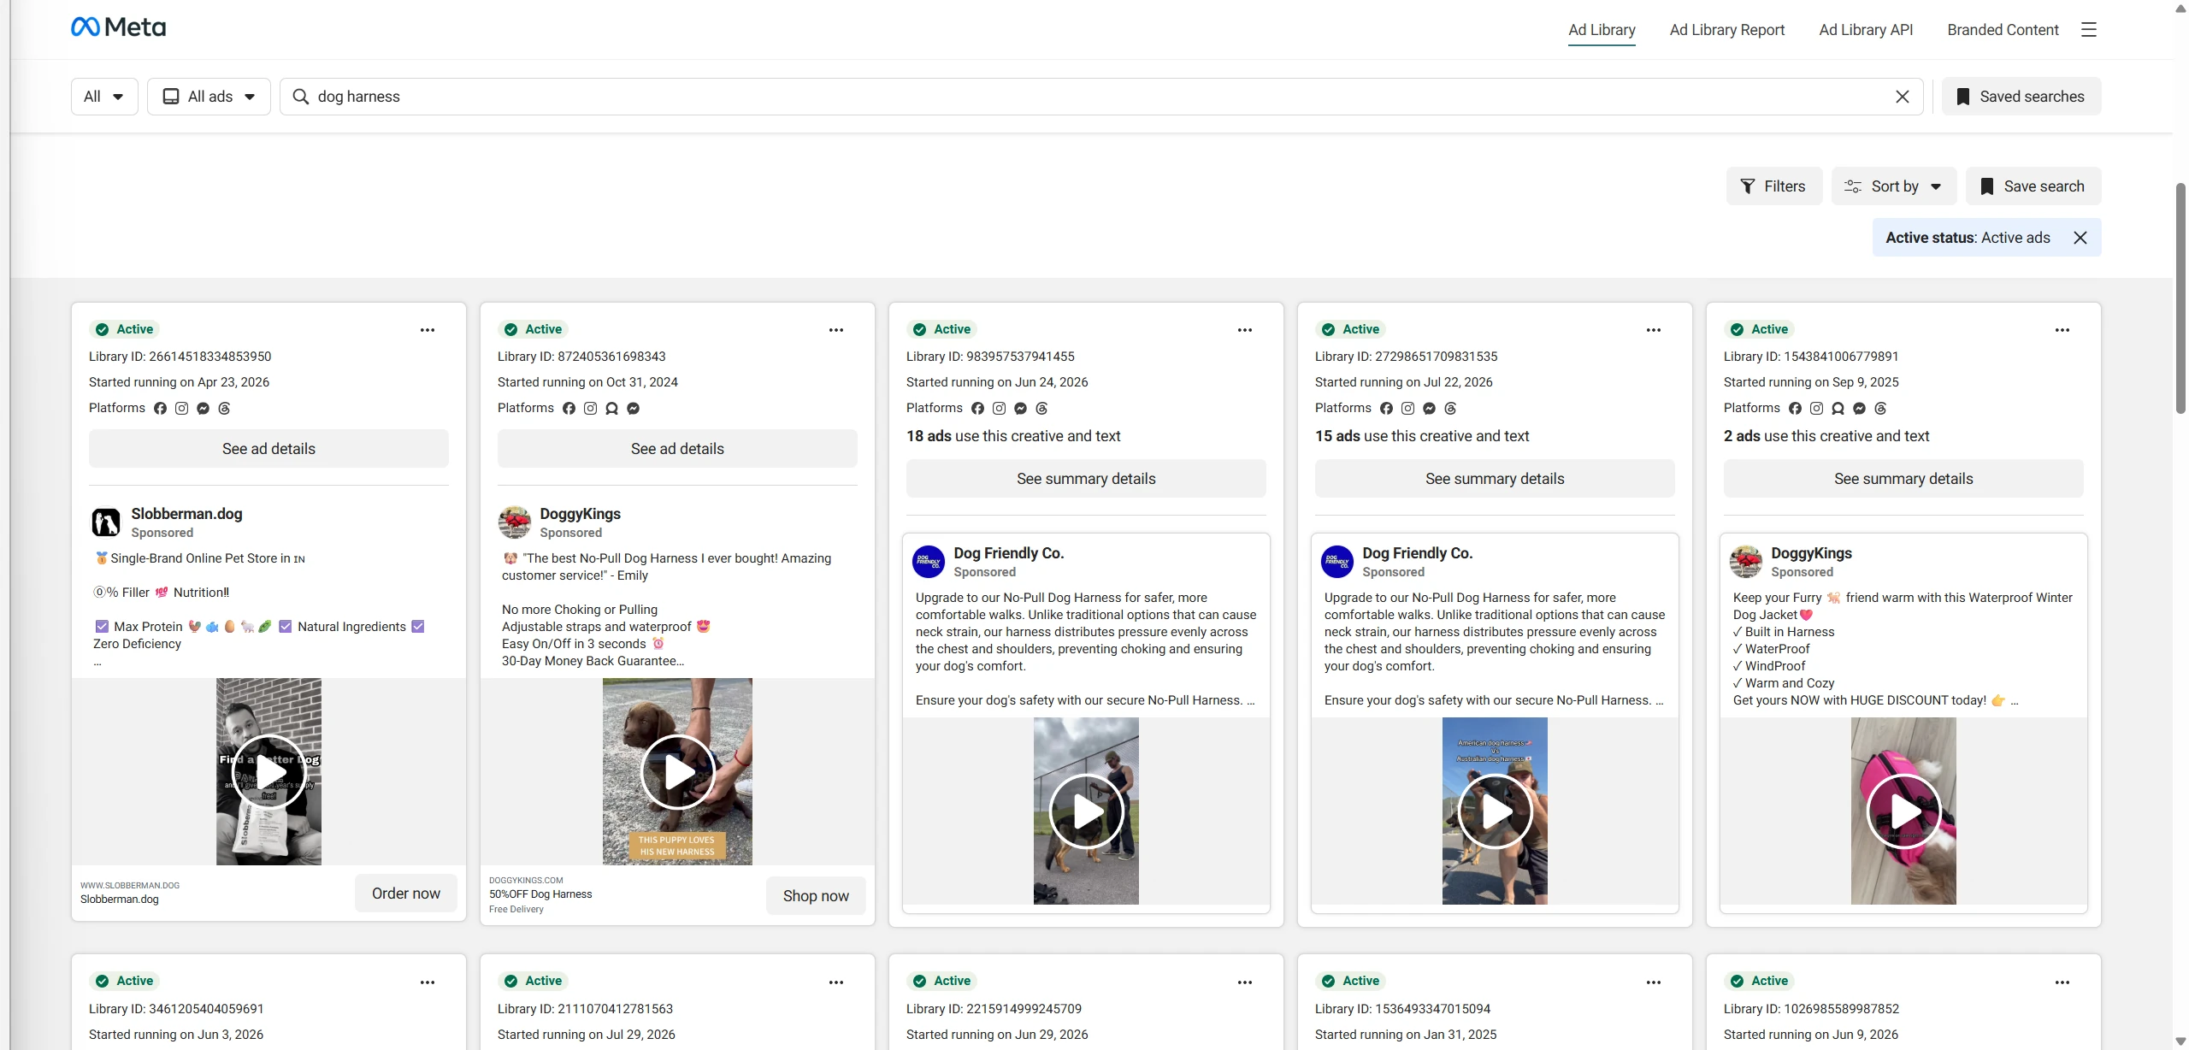Viewport: 2189px width, 1050px height.
Task: Play the Slobberman.dog video ad
Action: pyautogui.click(x=269, y=772)
